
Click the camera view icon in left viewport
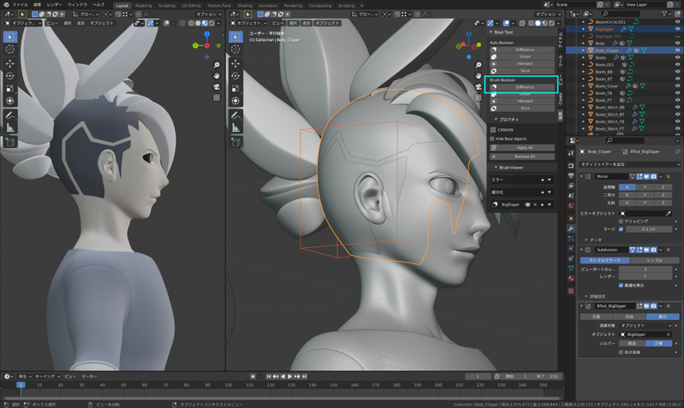[x=217, y=87]
